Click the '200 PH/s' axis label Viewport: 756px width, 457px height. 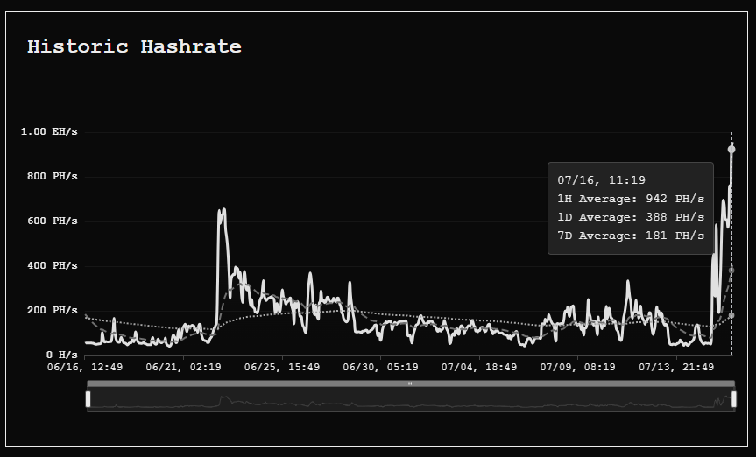[52, 311]
